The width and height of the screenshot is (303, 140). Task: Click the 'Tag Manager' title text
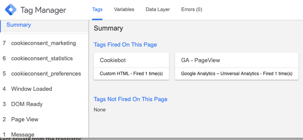pos(43,10)
